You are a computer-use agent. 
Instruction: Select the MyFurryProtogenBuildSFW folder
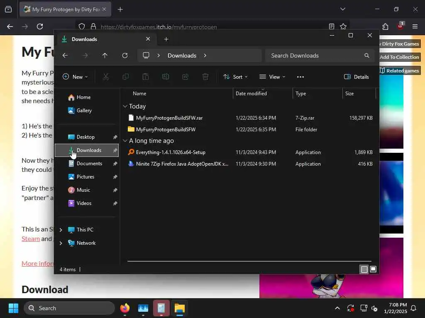249,130
